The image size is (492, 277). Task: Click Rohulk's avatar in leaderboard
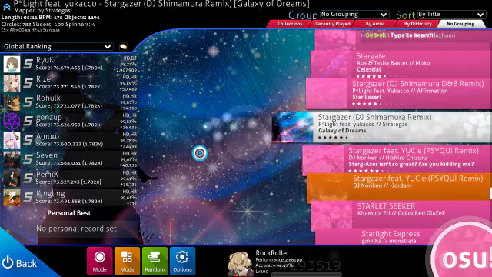[12, 102]
